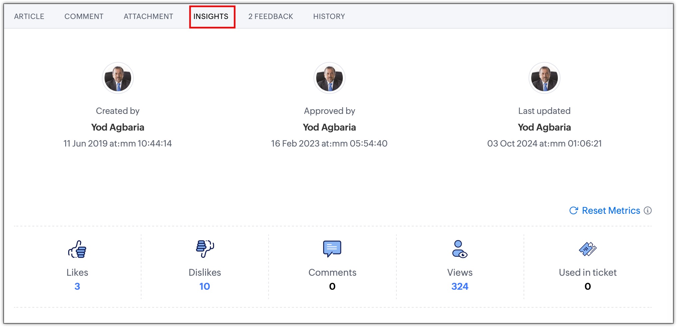Click the Dislikes thumbs-down icon
The image size is (677, 327).
tap(205, 248)
